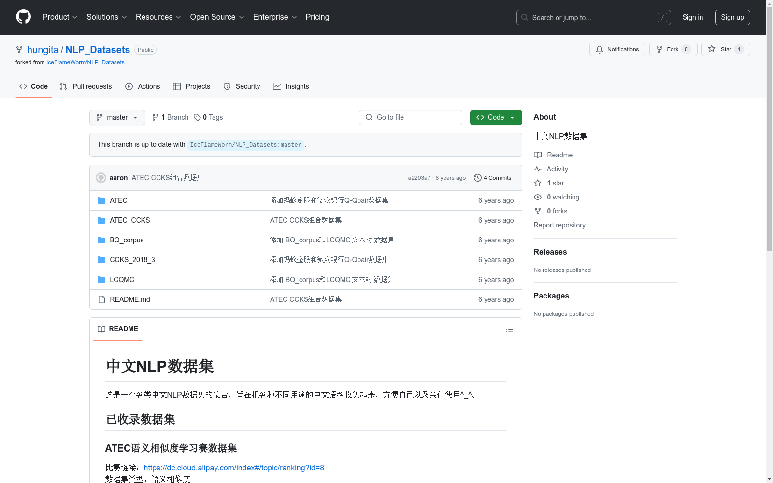This screenshot has width=773, height=483.
Task: Open forked source IceFlameWorm/NLP_Datasets link
Action: [x=86, y=62]
